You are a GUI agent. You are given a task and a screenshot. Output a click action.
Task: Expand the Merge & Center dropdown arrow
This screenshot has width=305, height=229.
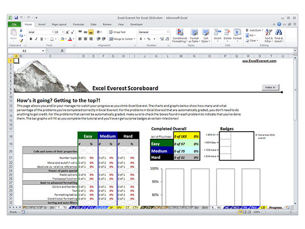(x=135, y=39)
